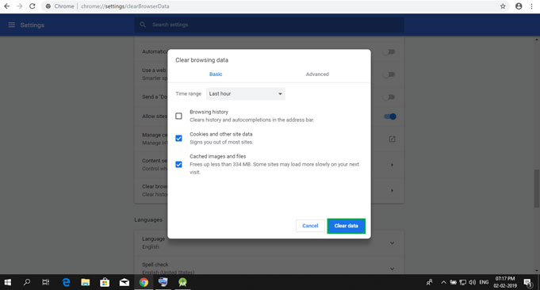Click the browser forward arrow

pyautogui.click(x=20, y=6)
